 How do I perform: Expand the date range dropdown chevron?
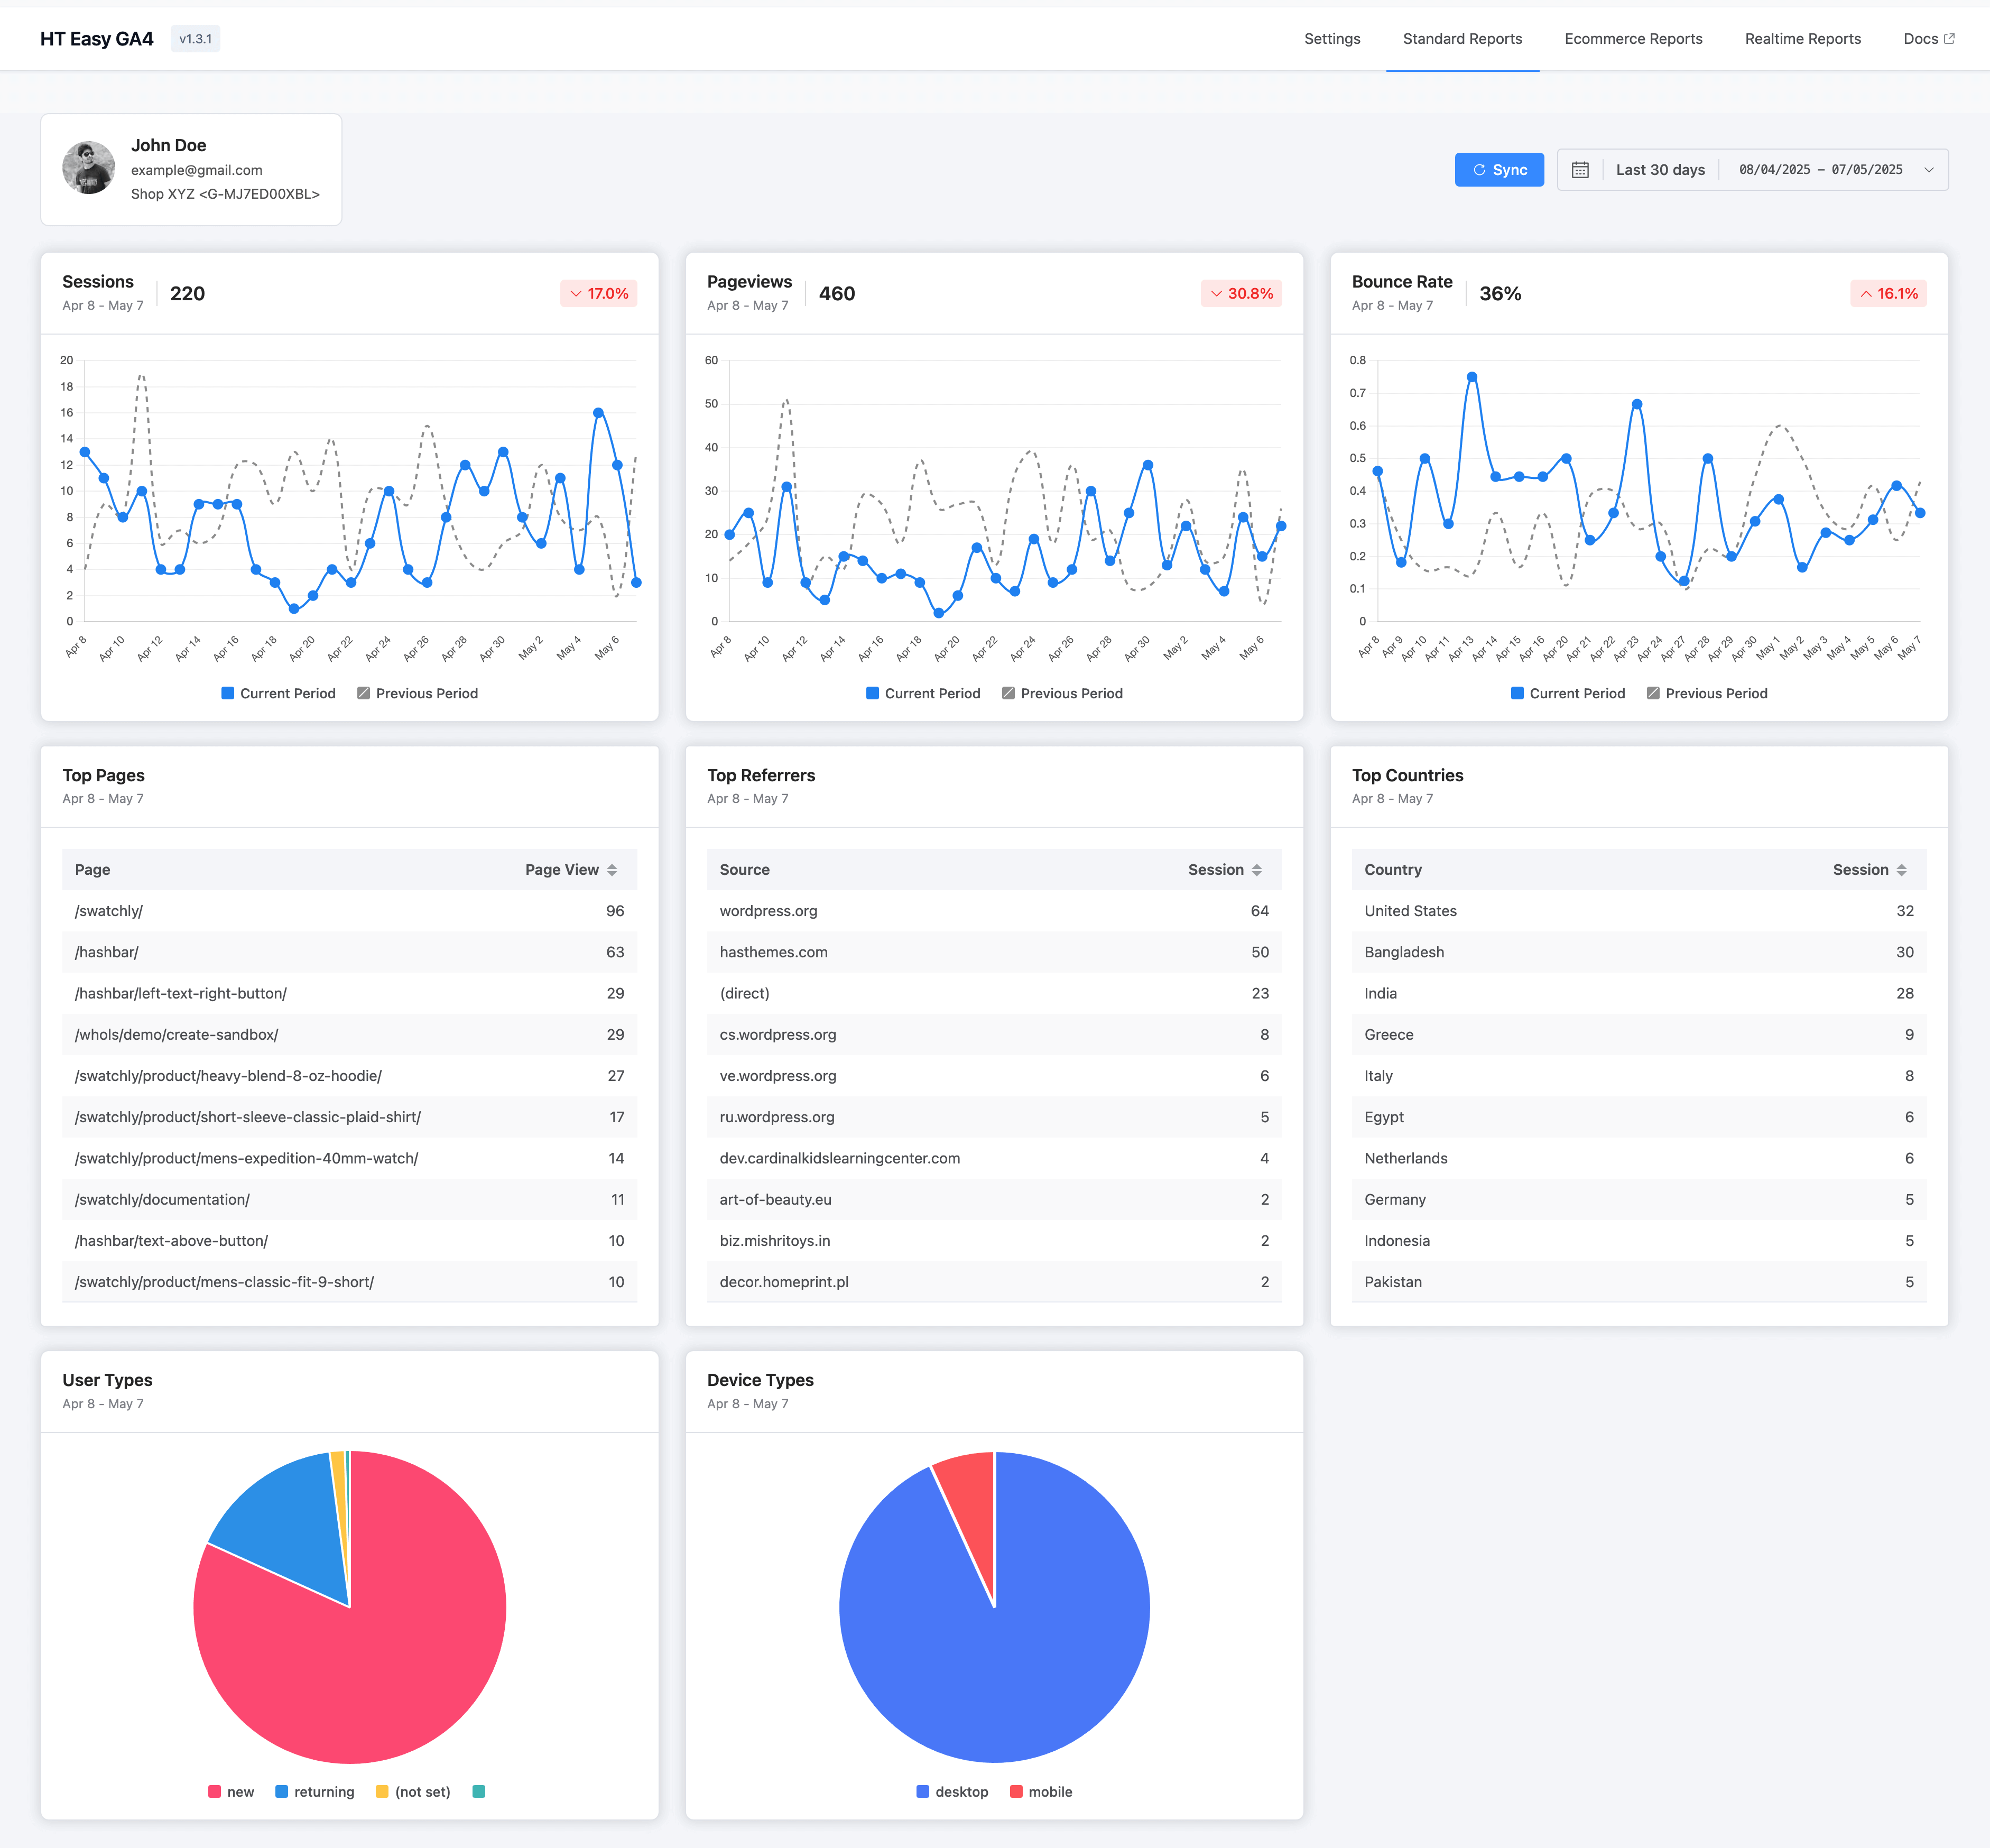coord(1929,170)
